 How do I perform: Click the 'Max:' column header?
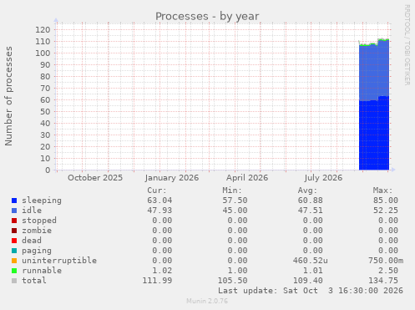(x=382, y=191)
